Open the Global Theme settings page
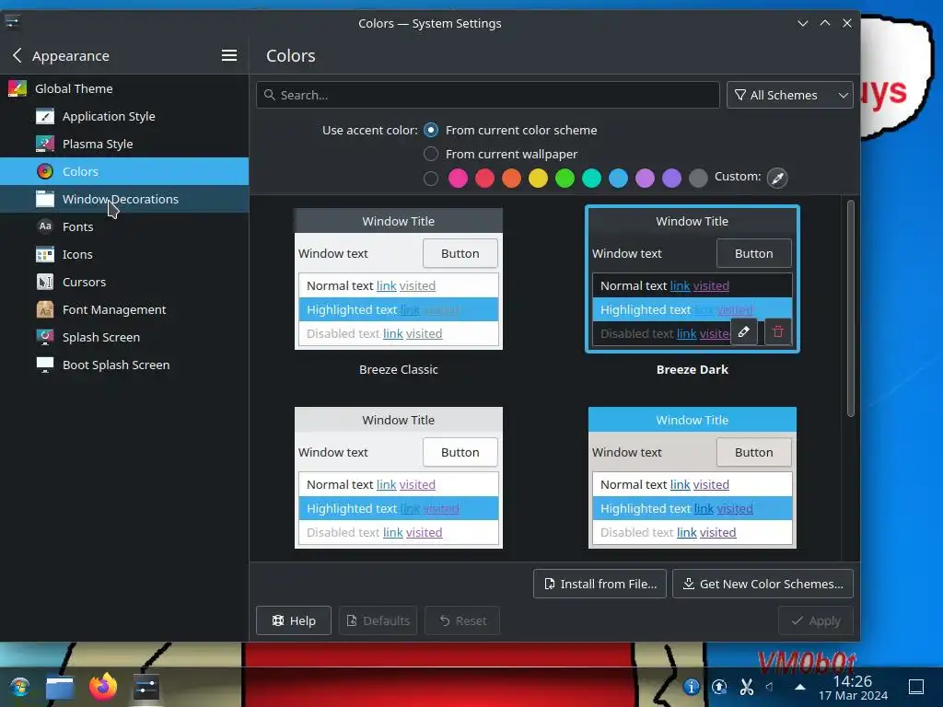The image size is (943, 707). 124,88
